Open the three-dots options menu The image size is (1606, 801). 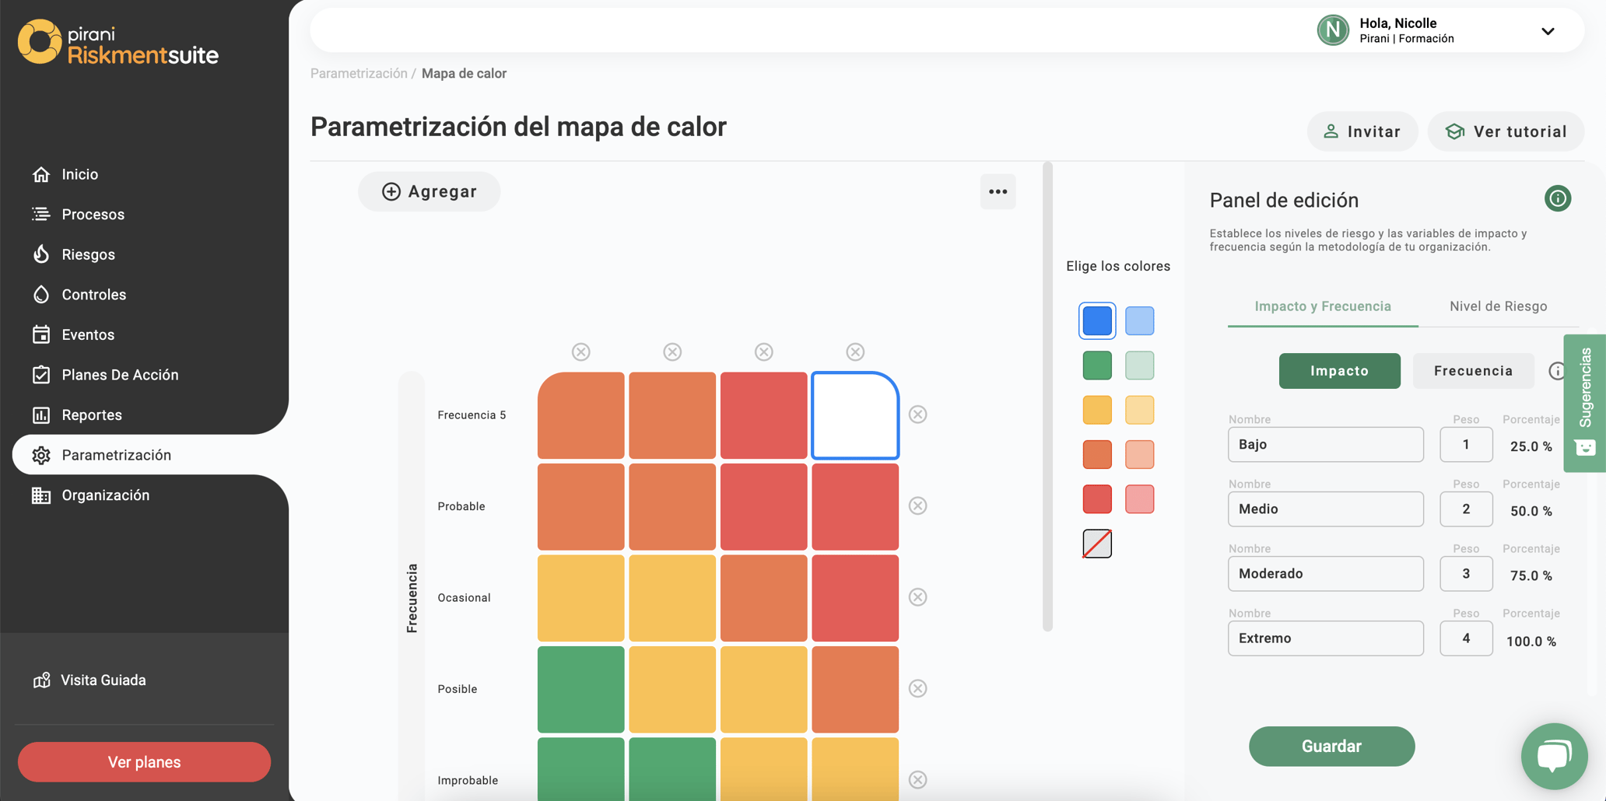(x=998, y=191)
